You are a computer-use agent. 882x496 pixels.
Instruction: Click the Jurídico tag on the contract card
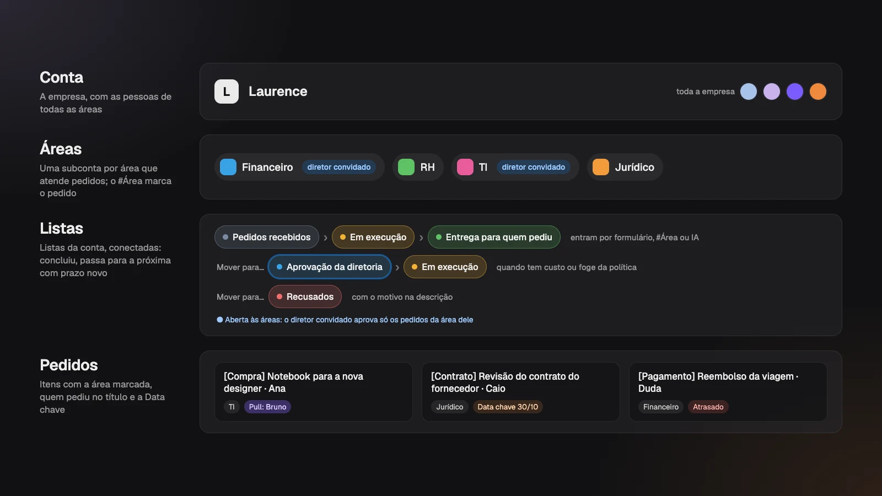tap(450, 407)
